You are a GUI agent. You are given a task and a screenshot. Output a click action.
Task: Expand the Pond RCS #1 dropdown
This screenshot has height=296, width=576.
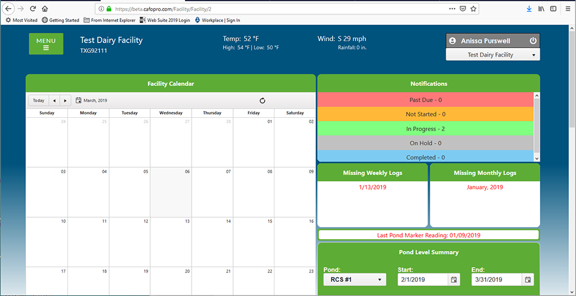[355, 279]
